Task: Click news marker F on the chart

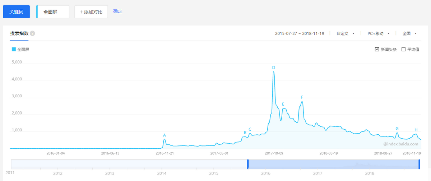Action: 302,97
